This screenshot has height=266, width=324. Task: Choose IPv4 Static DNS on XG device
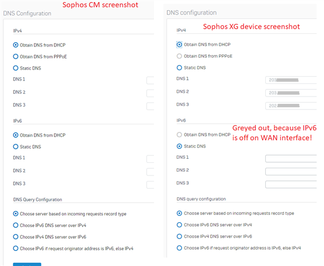click(179, 68)
